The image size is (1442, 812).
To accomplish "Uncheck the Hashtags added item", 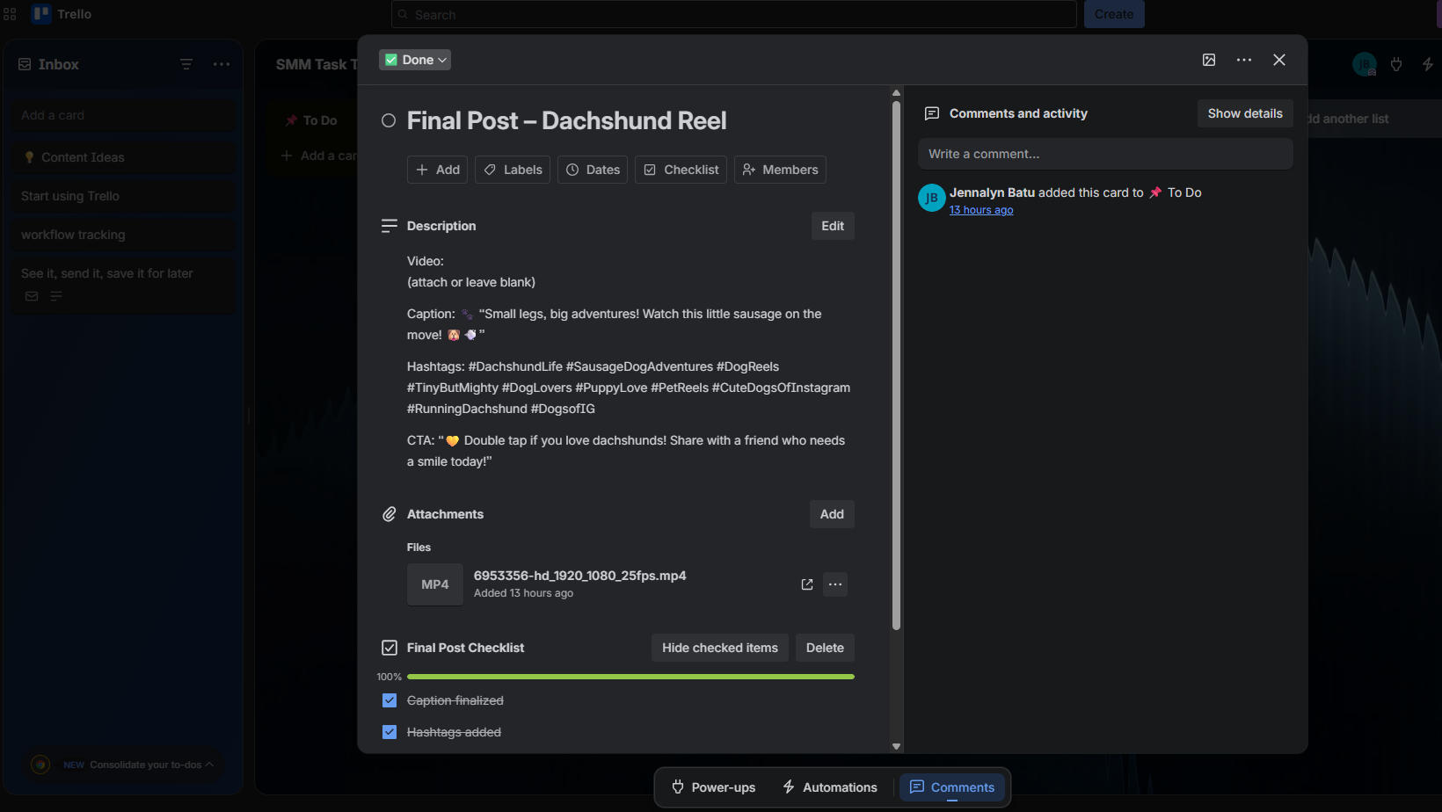I will (390, 732).
